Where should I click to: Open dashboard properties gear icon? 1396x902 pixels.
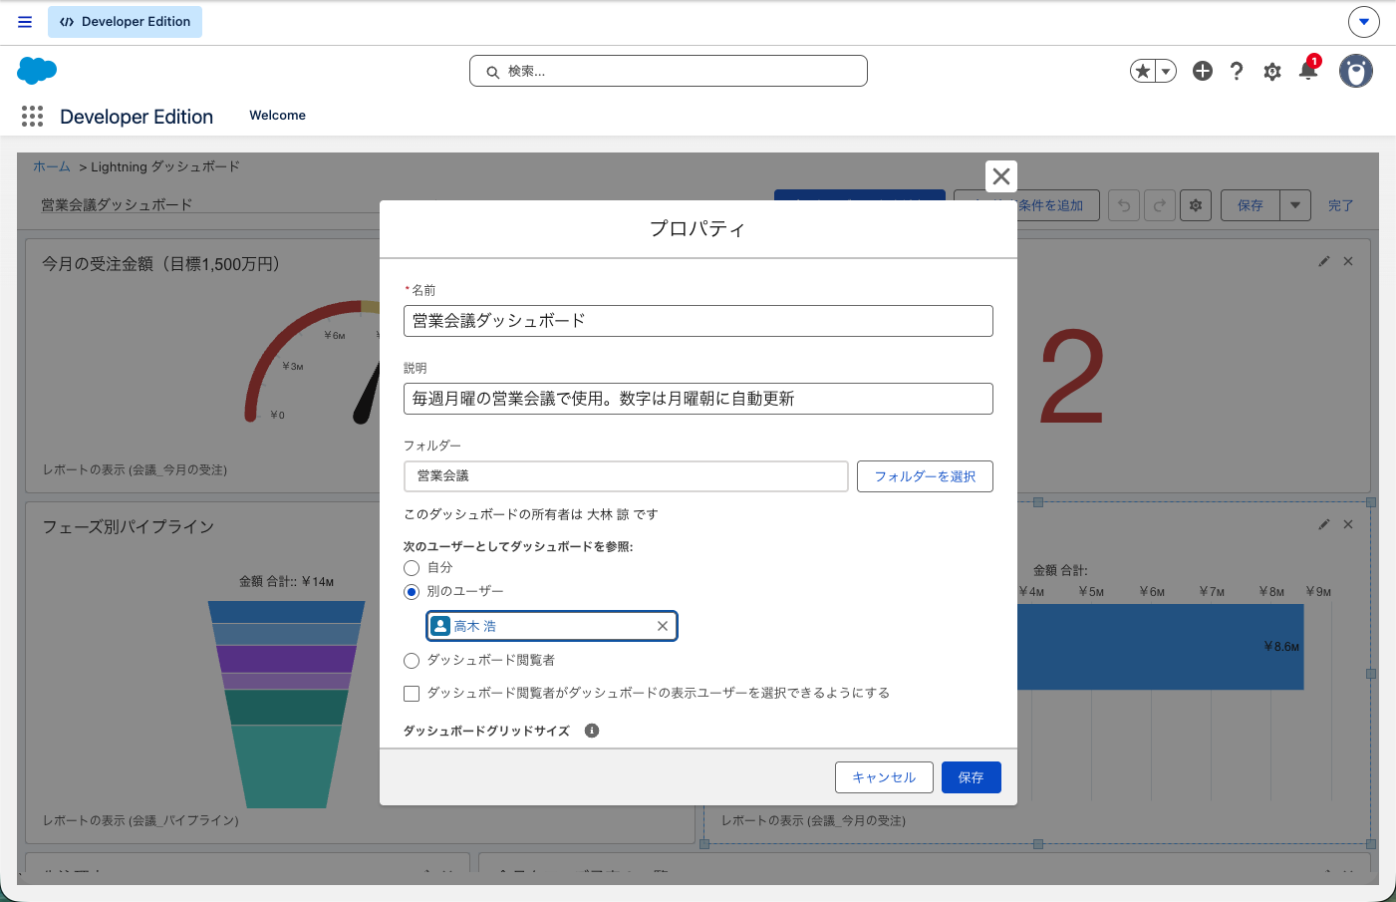click(1196, 205)
